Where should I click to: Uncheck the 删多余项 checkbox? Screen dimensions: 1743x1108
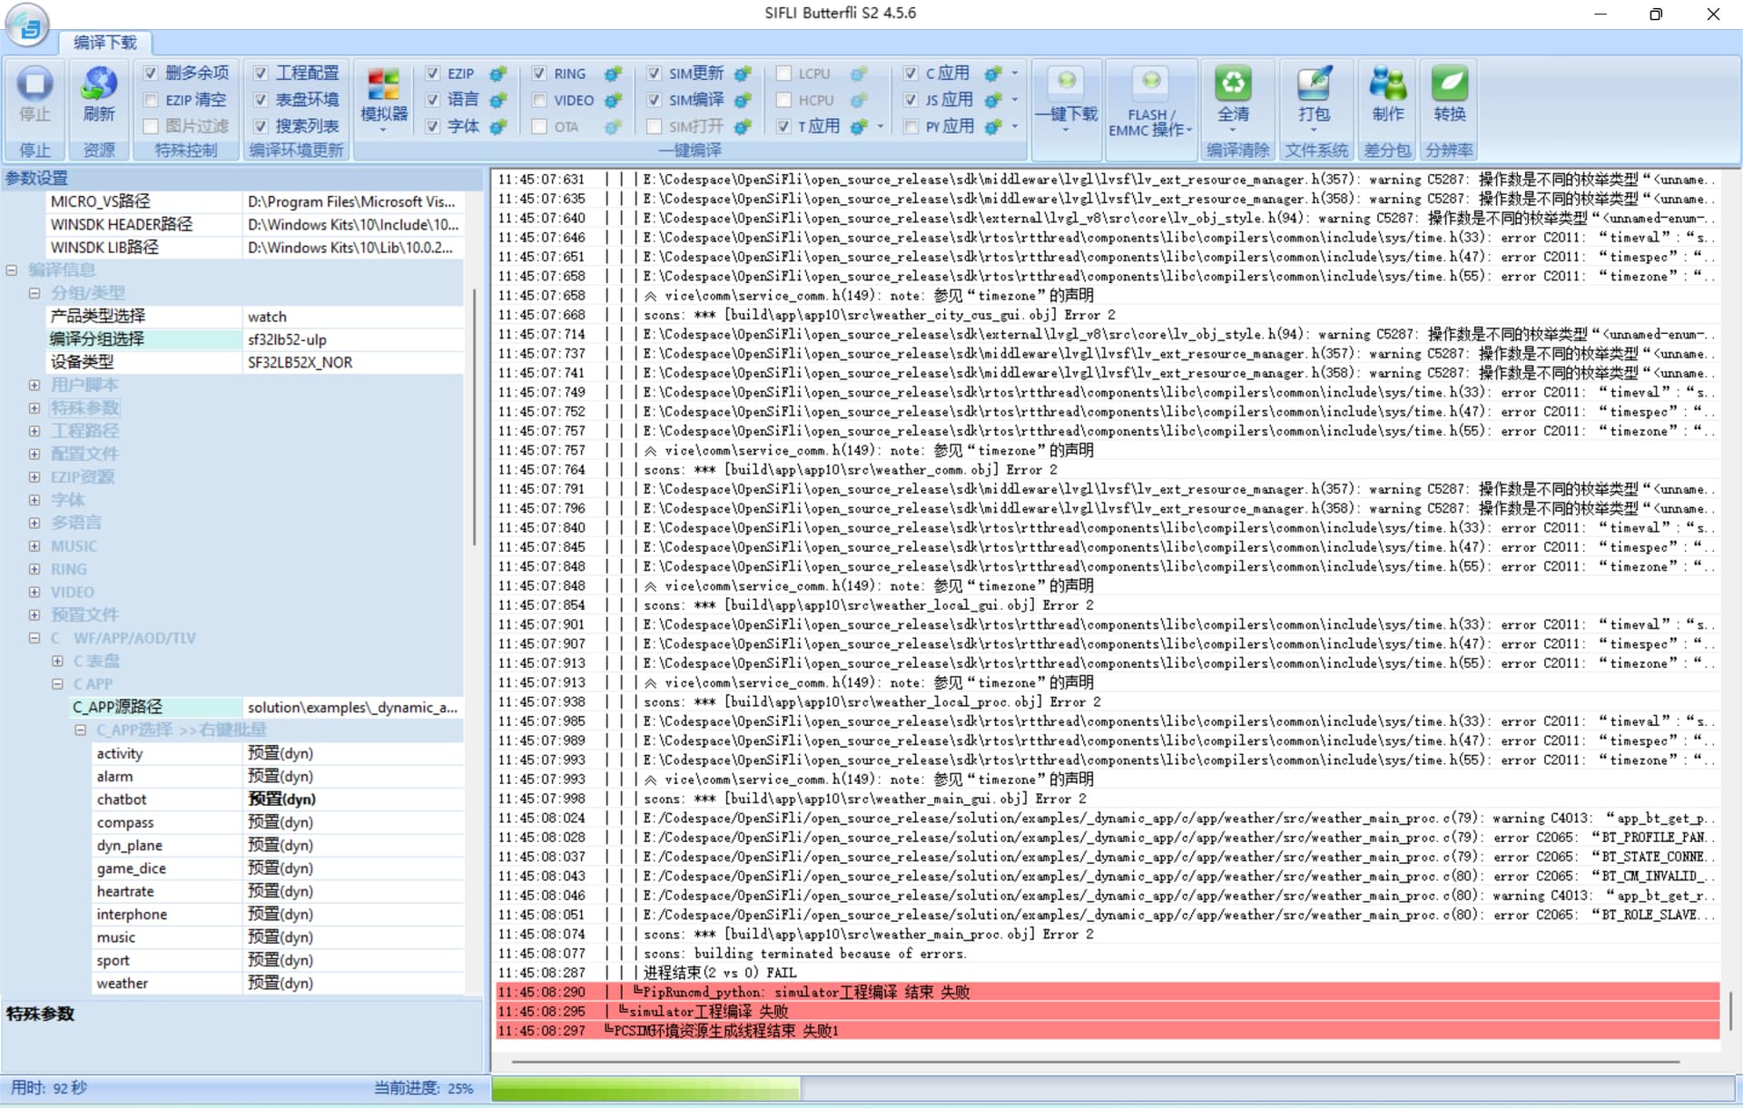(151, 74)
